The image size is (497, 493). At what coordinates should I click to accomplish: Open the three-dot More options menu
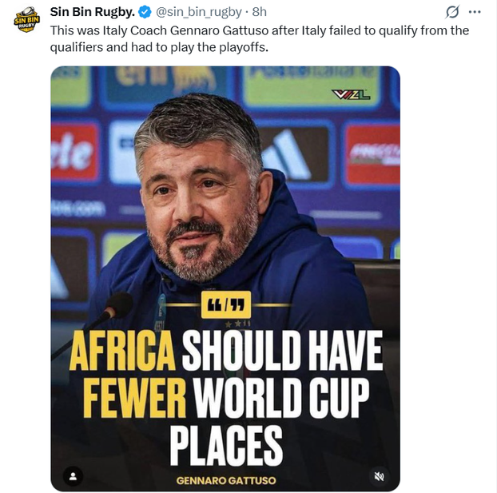(x=475, y=12)
